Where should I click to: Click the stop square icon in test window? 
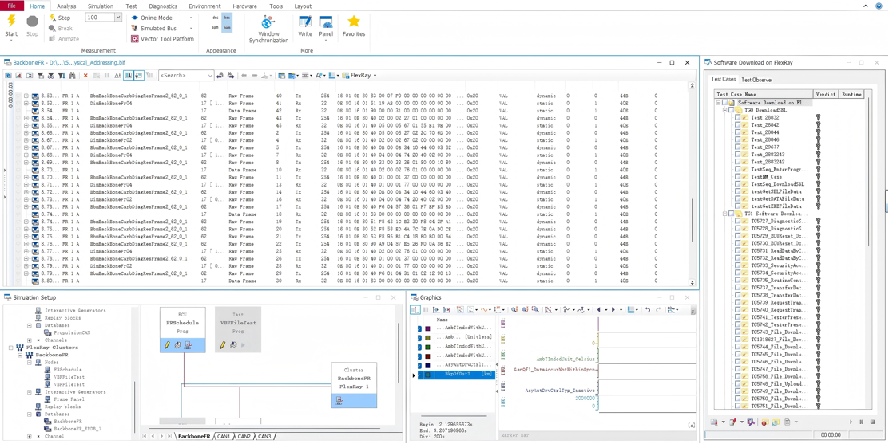[871, 422]
